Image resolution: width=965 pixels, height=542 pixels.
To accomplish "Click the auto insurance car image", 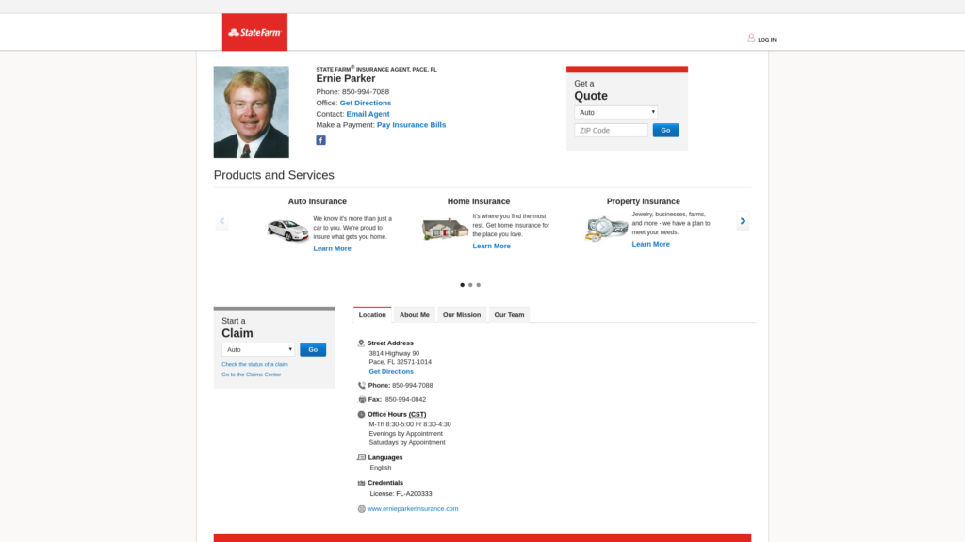I will [x=287, y=231].
